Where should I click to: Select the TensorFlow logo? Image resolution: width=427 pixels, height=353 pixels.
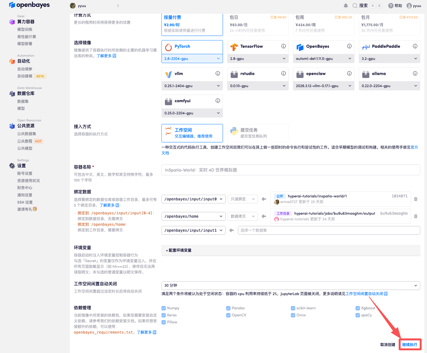coord(234,47)
